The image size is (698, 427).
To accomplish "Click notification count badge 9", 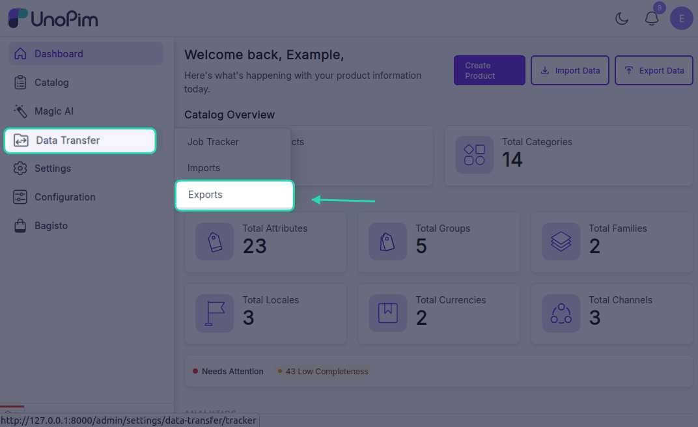I will [660, 8].
